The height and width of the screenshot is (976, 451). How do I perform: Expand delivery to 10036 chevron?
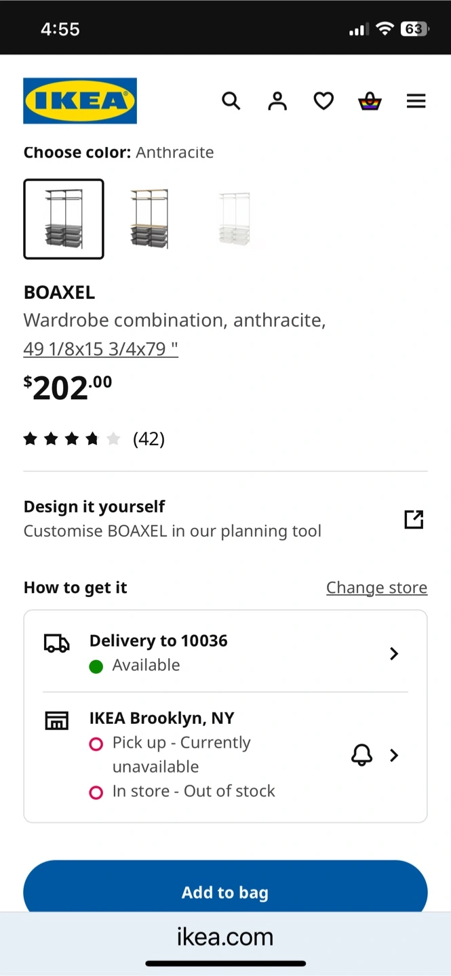pyautogui.click(x=394, y=653)
